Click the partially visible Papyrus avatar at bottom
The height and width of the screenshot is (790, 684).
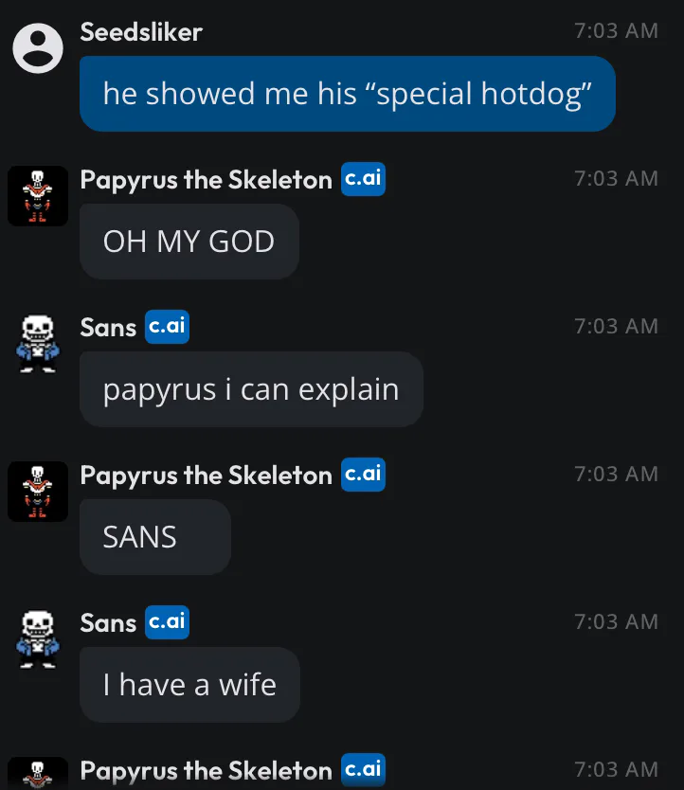click(x=38, y=773)
